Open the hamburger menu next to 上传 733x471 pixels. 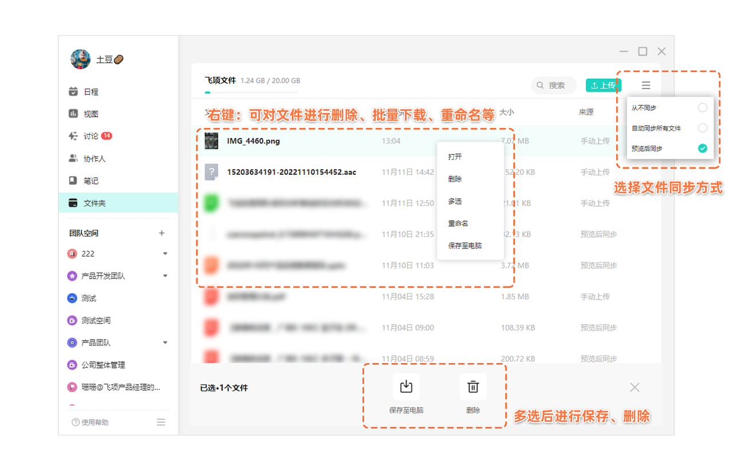coord(646,85)
